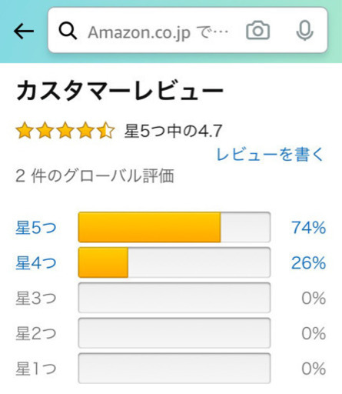Click the 2 件のグローバル評価 text
The width and height of the screenshot is (342, 394).
[x=95, y=176]
